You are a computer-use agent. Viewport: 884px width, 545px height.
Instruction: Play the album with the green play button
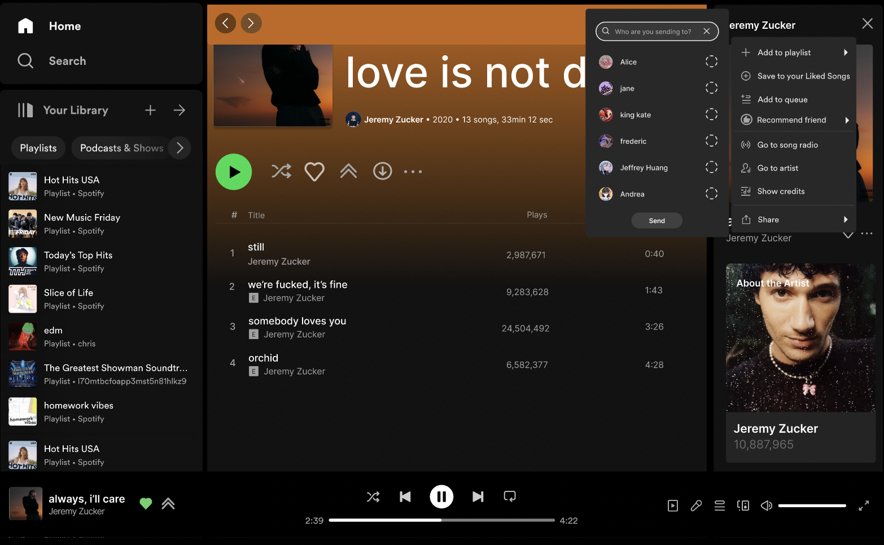click(234, 172)
